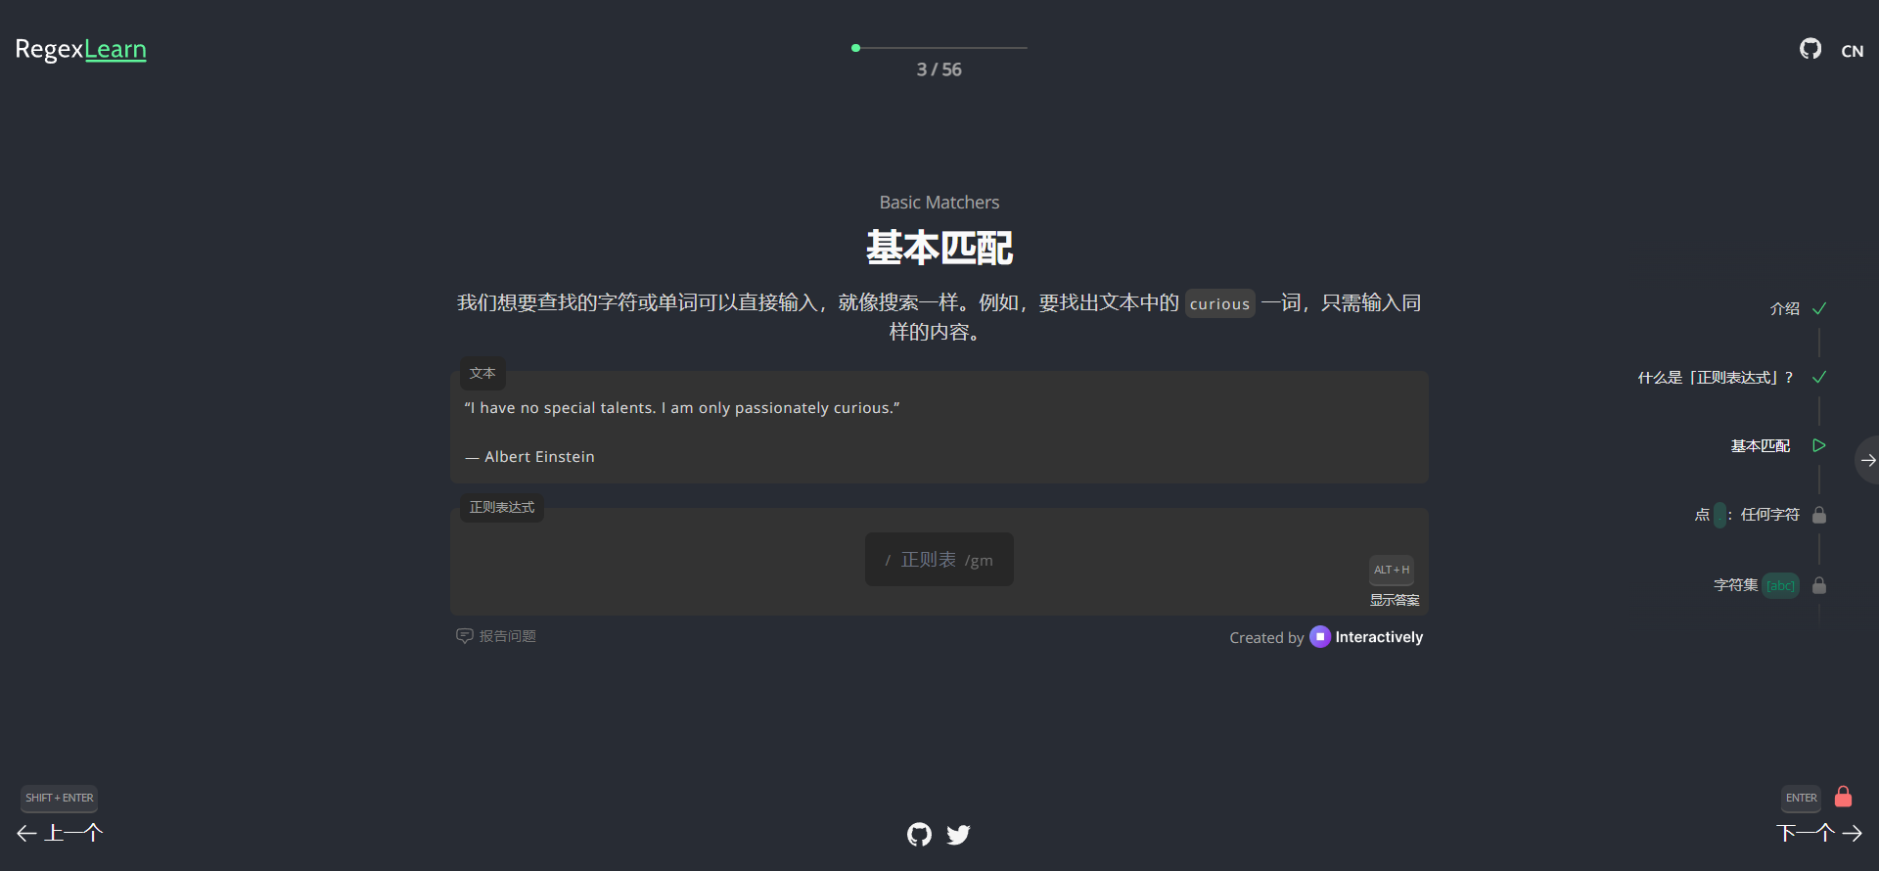Click lock icon beside 字符集 step
This screenshot has height=871, width=1879.
click(1819, 585)
